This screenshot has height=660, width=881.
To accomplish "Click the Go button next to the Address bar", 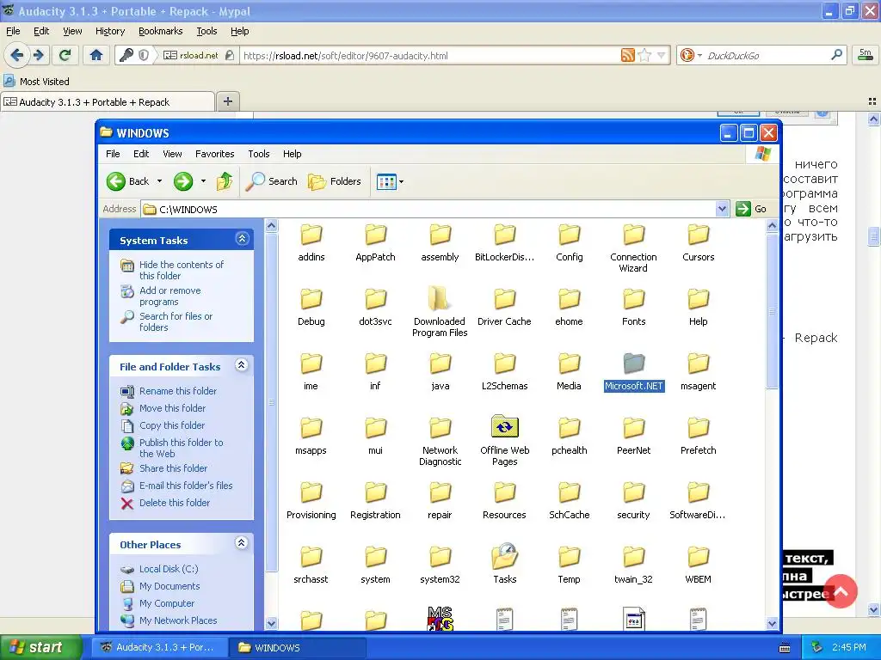I will (752, 209).
